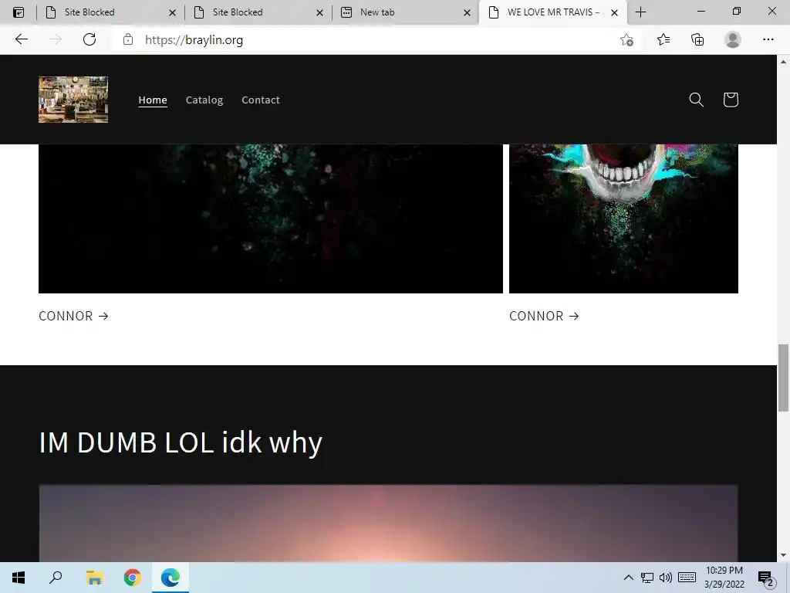
Task: Open the tab actions menu icon
Action: [19, 12]
